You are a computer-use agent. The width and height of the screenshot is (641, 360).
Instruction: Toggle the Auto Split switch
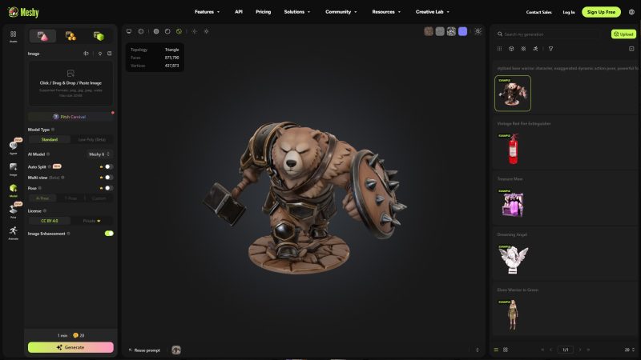point(108,166)
